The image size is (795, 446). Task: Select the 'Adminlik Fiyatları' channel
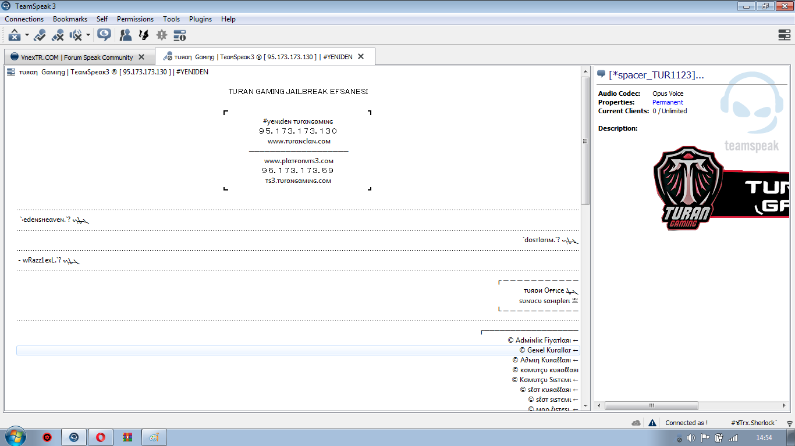point(543,340)
